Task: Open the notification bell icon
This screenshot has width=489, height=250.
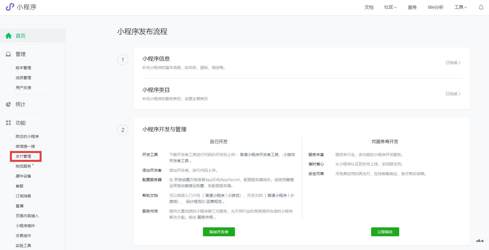Action: pyautogui.click(x=481, y=7)
